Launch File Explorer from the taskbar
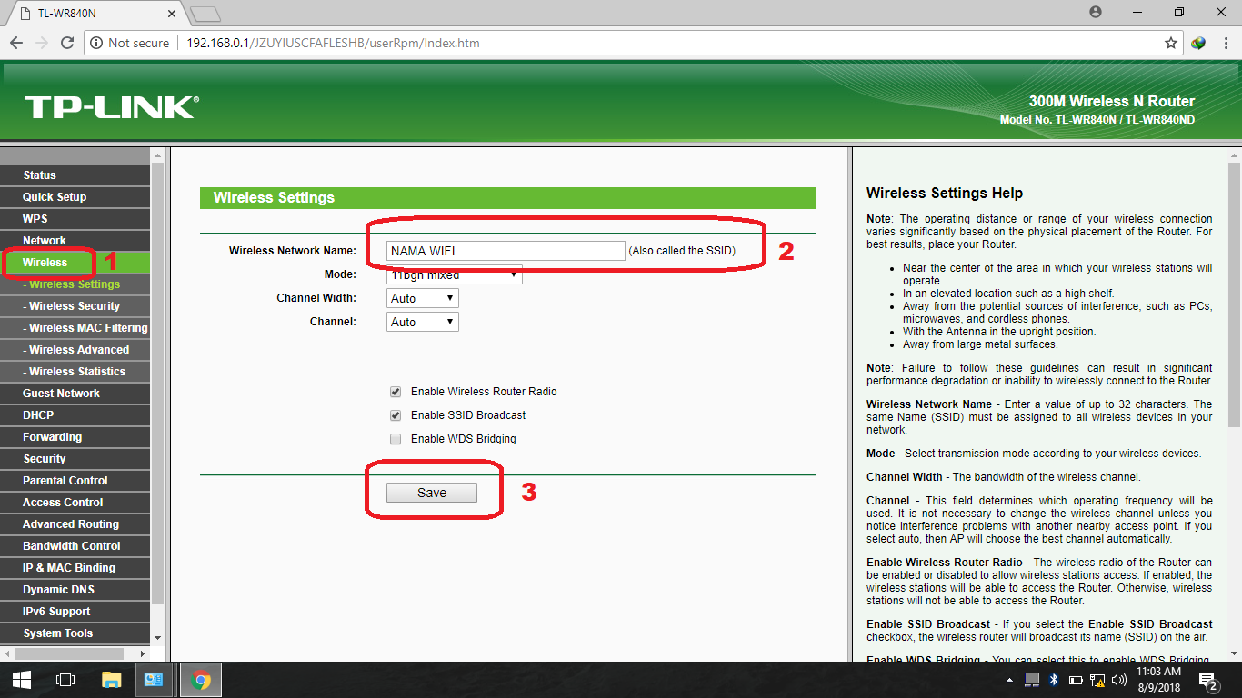This screenshot has height=698, width=1242. tap(111, 680)
